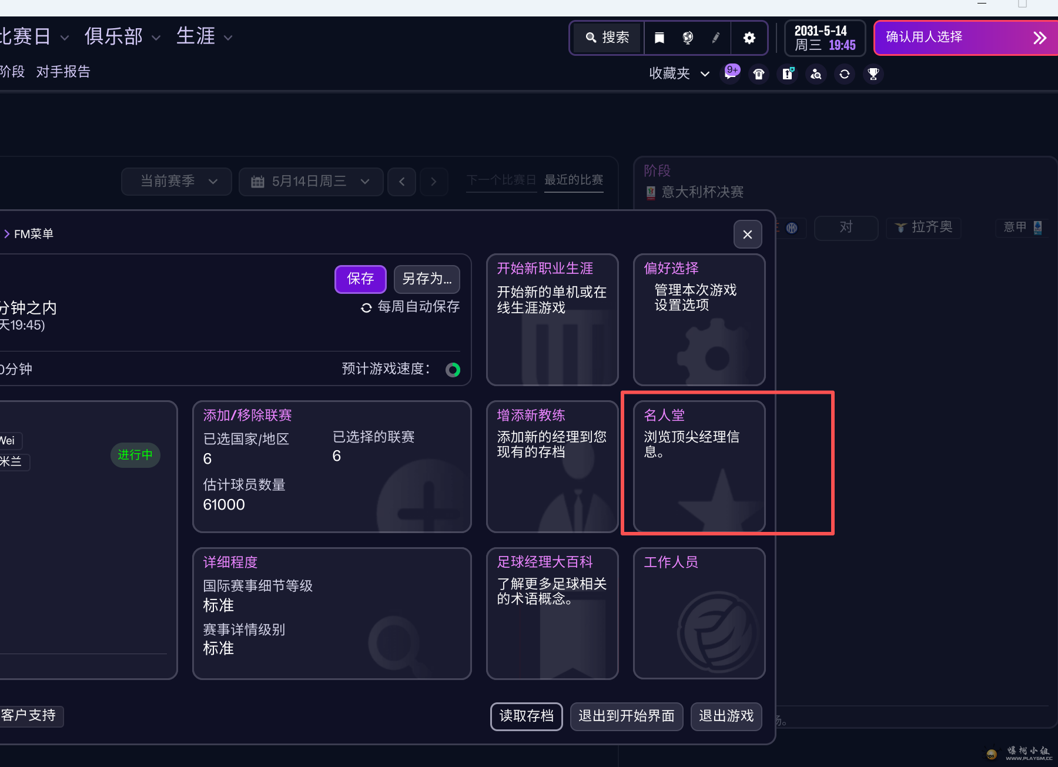Click the 2031-5-14 date and time box
The width and height of the screenshot is (1058, 767).
[x=825, y=38]
